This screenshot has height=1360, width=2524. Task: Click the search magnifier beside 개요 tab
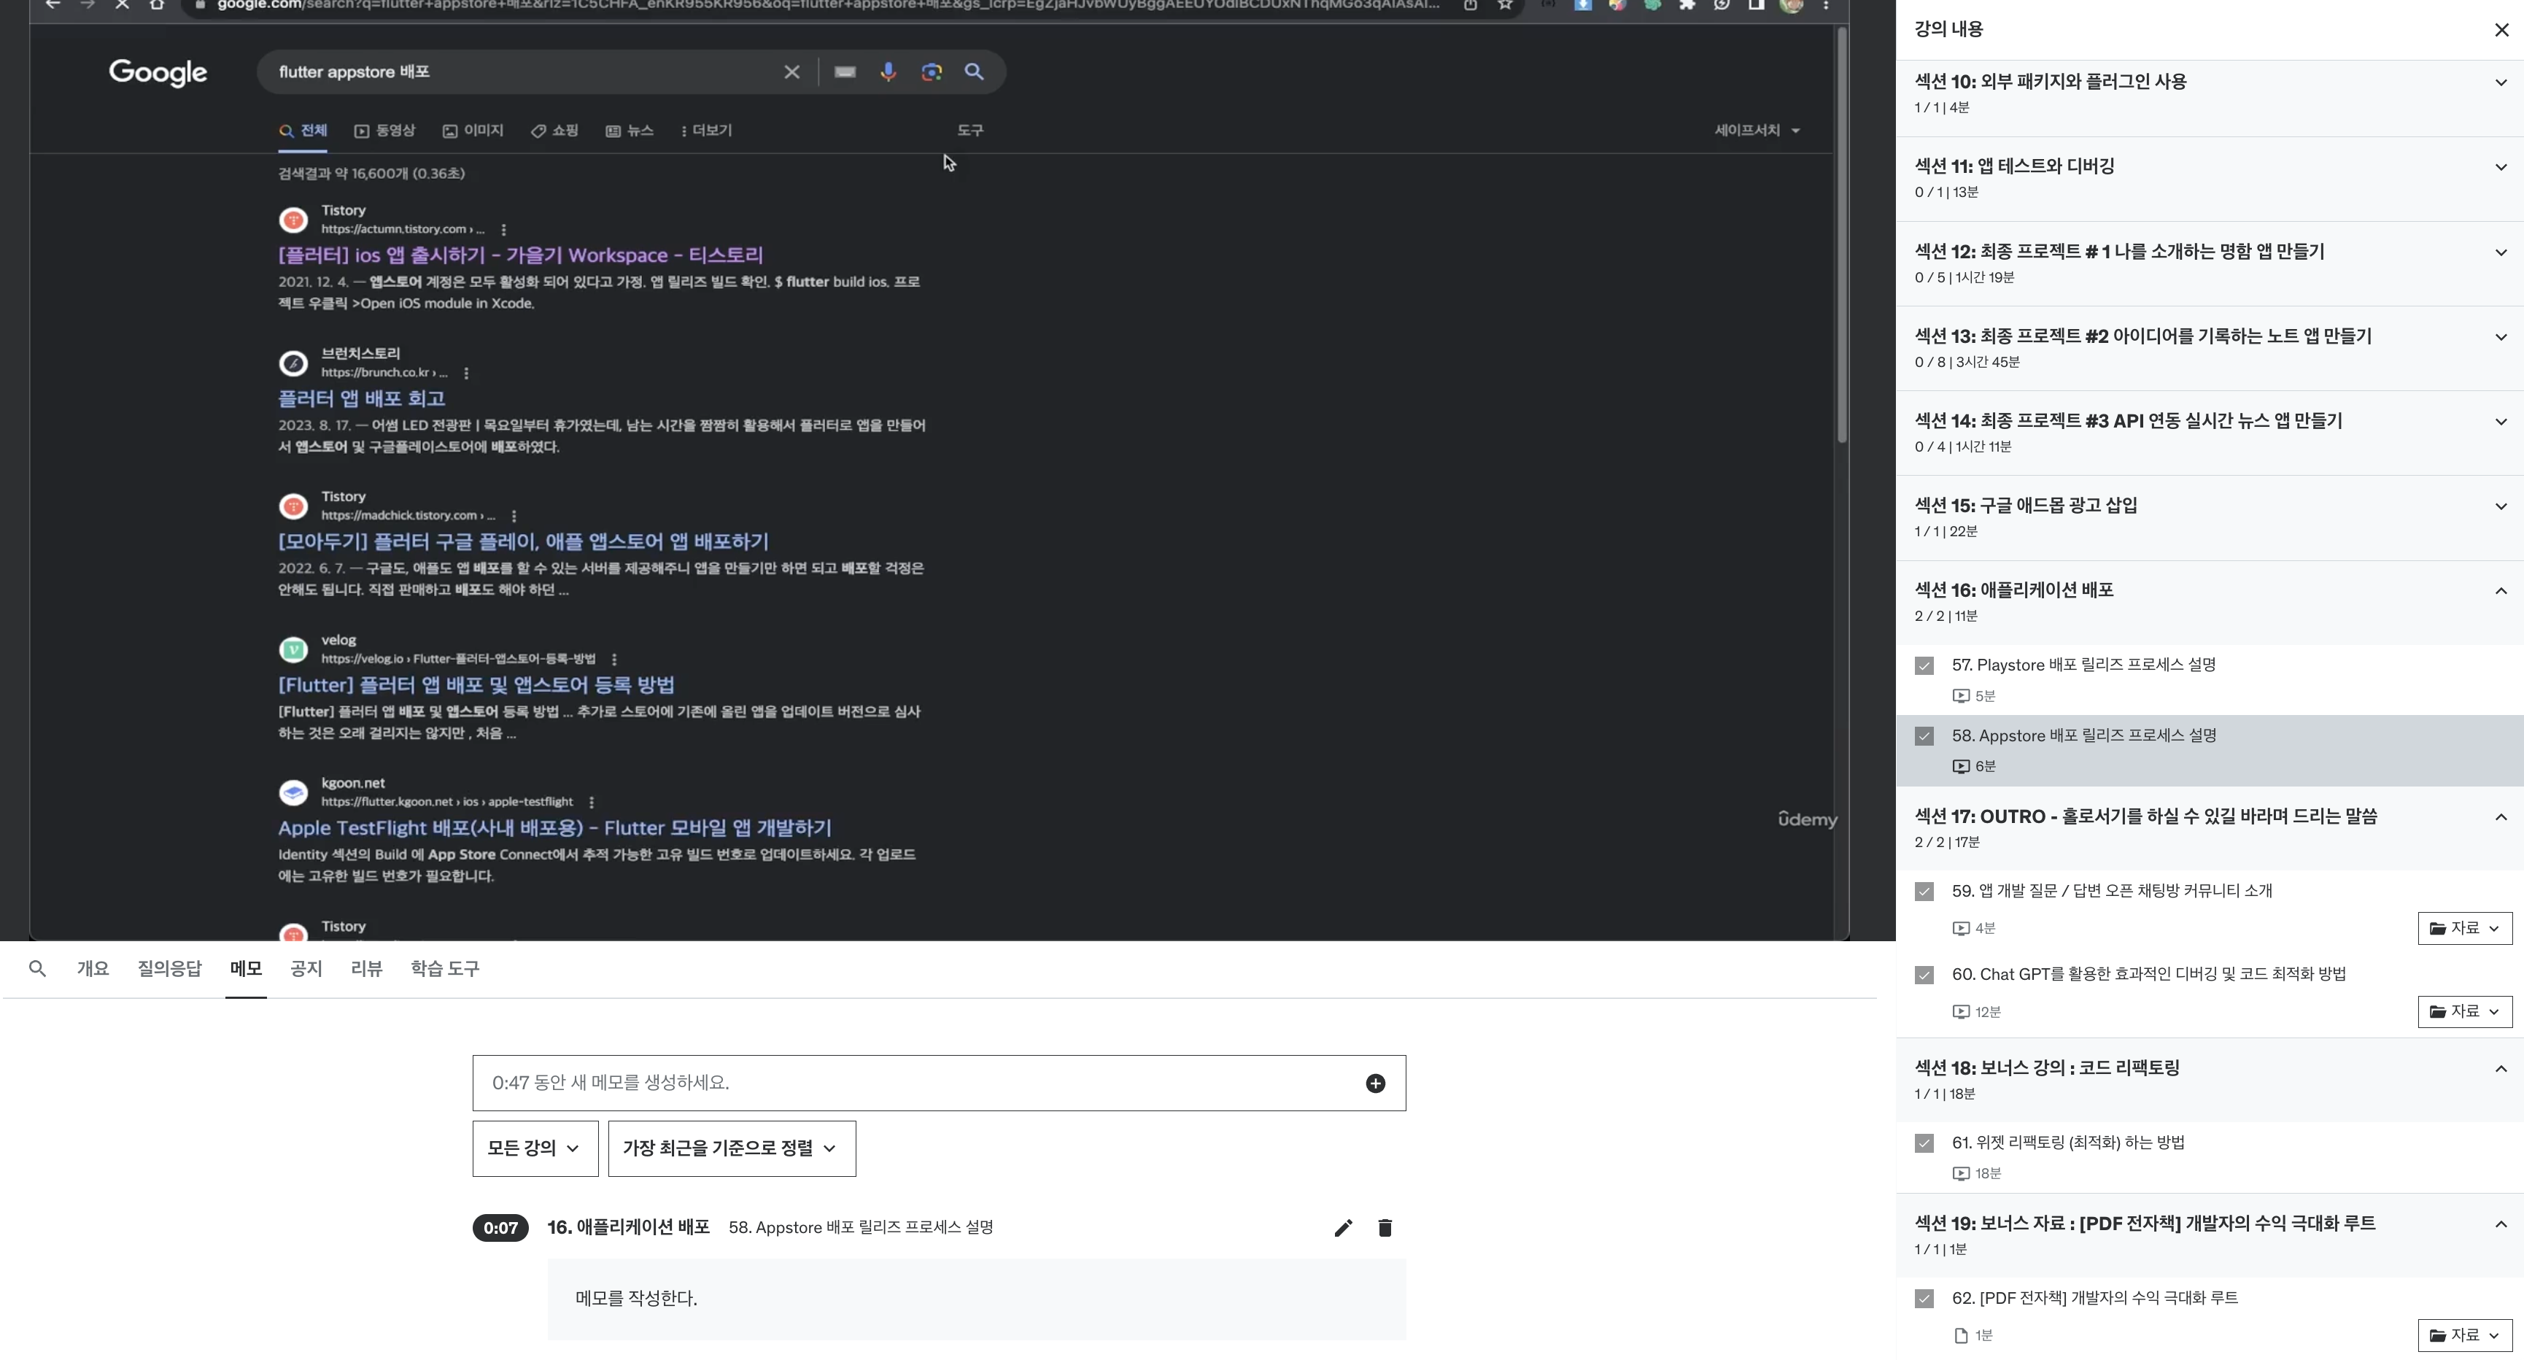[x=37, y=969]
